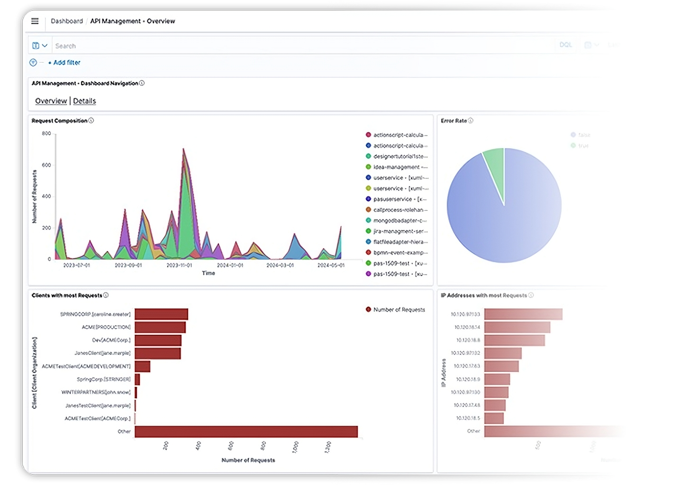Click the Add filter link
Screen dimensions: 690x485
64,63
